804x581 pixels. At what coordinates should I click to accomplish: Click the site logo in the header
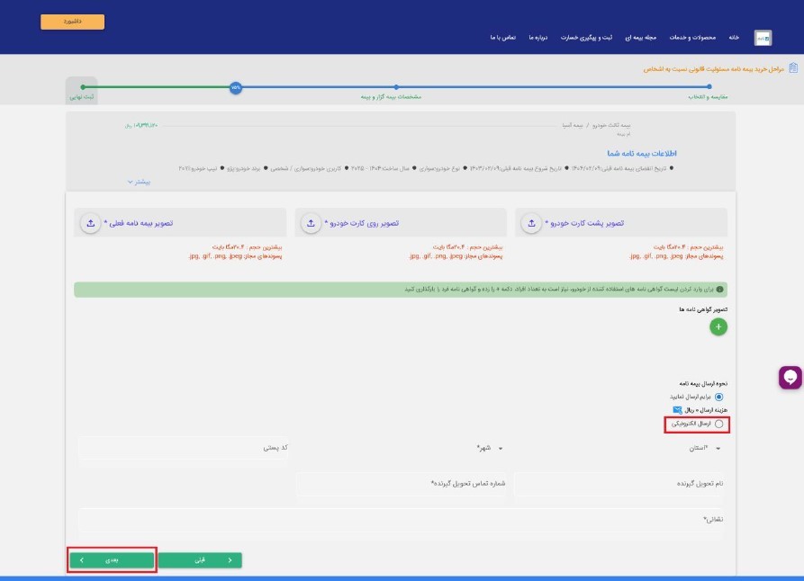point(763,38)
